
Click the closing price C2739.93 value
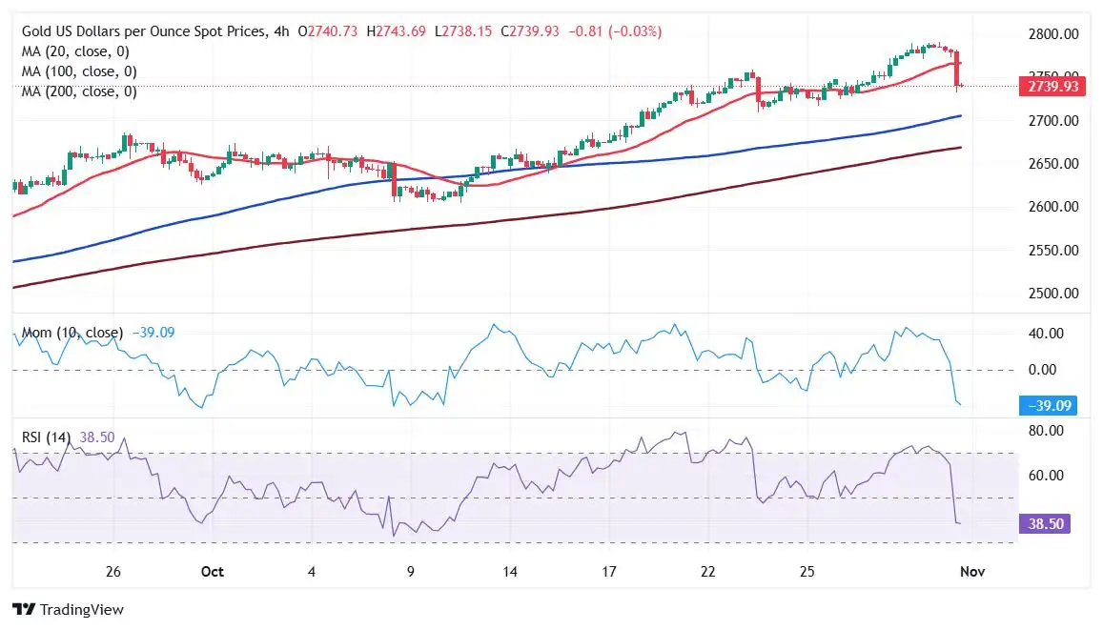point(530,31)
